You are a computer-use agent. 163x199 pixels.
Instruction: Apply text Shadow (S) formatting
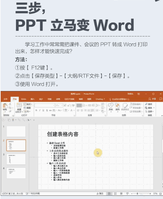point(47,110)
